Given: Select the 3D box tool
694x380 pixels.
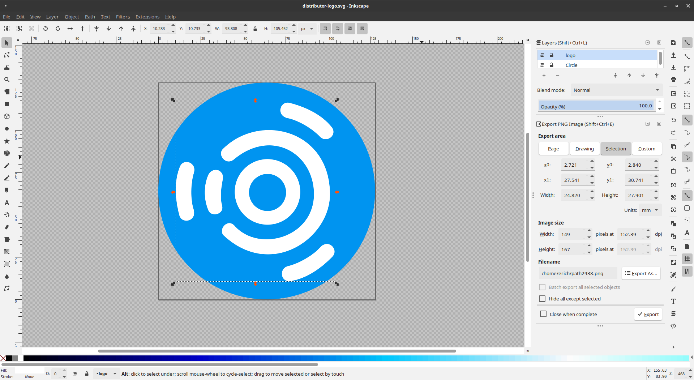Looking at the screenshot, I should (7, 116).
